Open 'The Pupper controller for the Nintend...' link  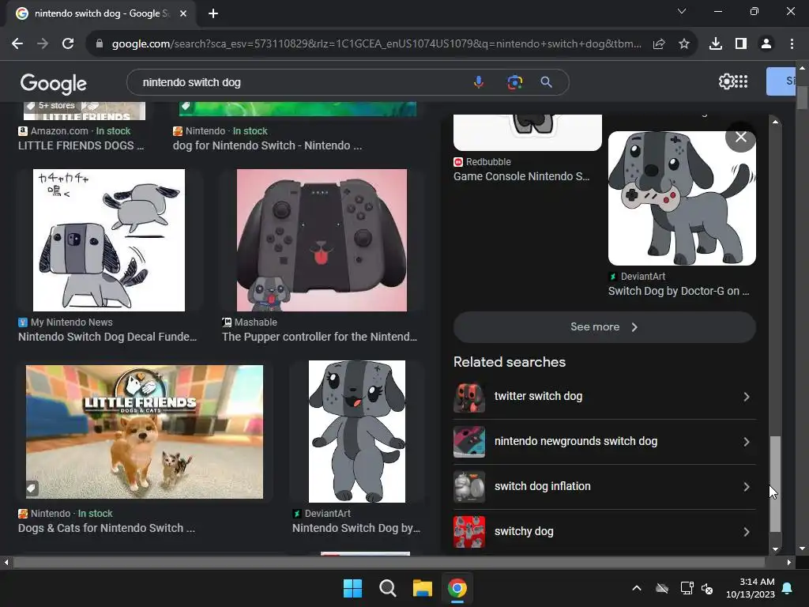click(319, 337)
